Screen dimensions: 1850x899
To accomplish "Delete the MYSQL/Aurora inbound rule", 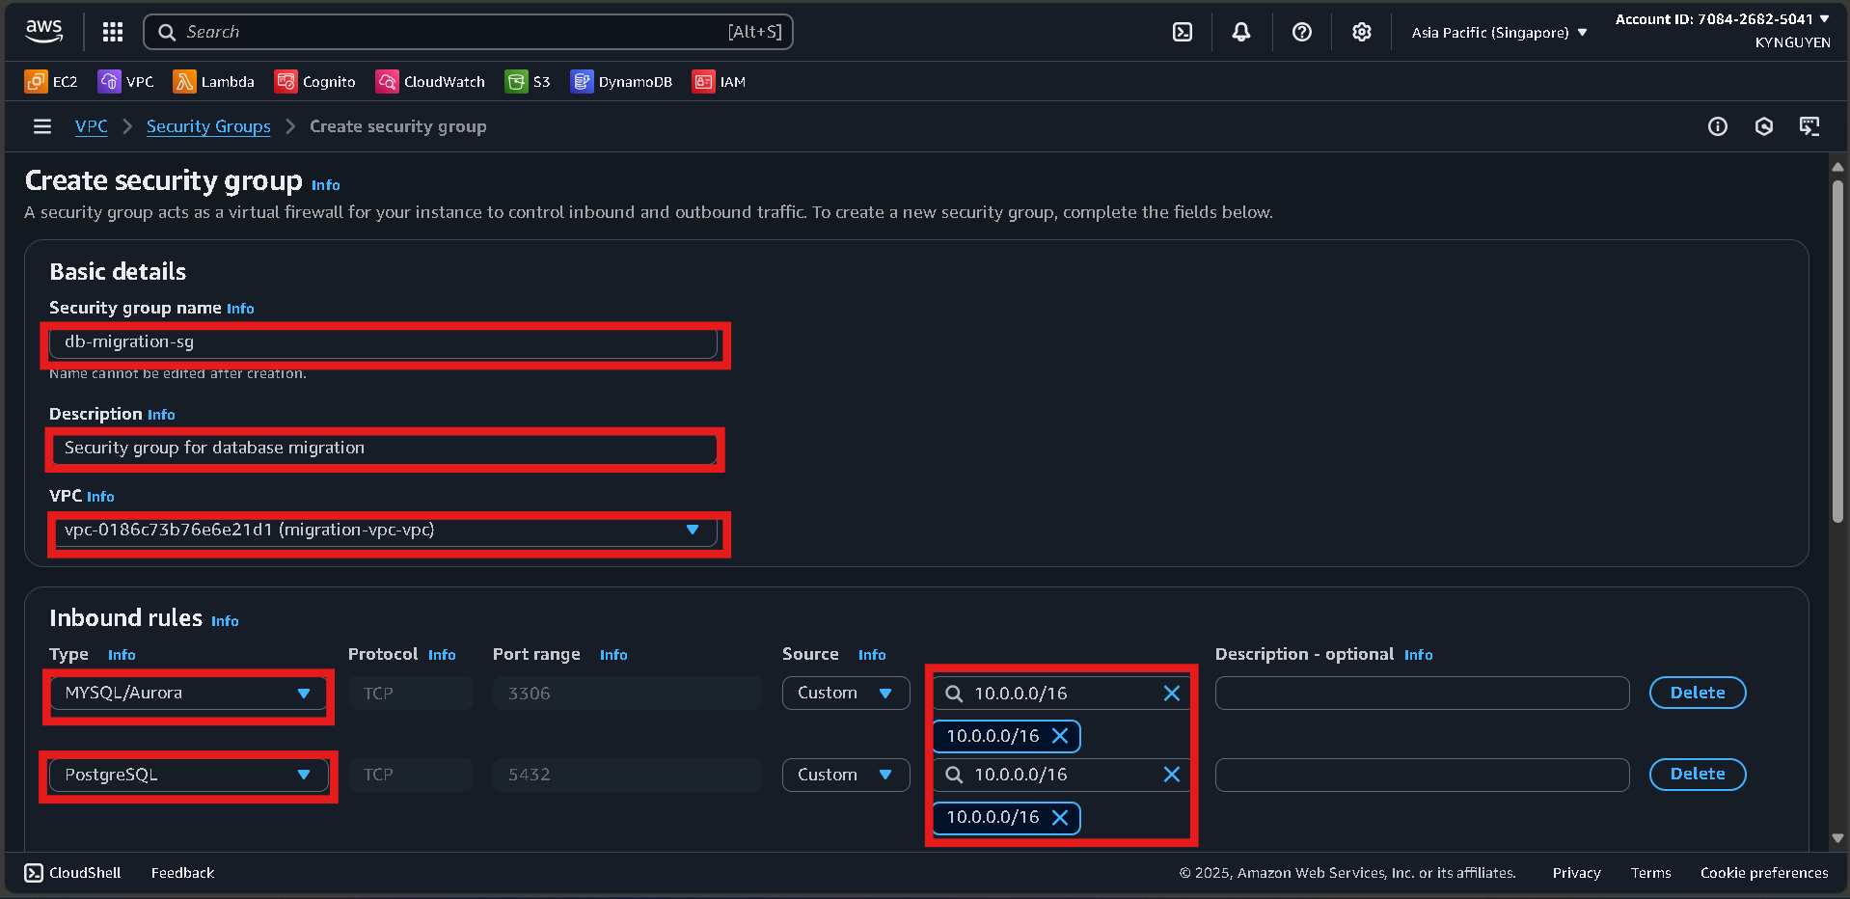I will coord(1697,693).
